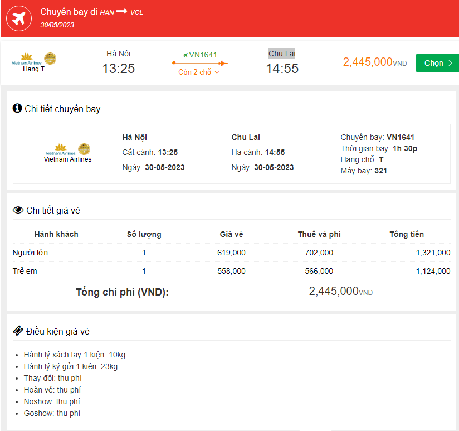The height and width of the screenshot is (431, 459).
Task: Select the Trẻ em passenger row
Action: point(25,271)
